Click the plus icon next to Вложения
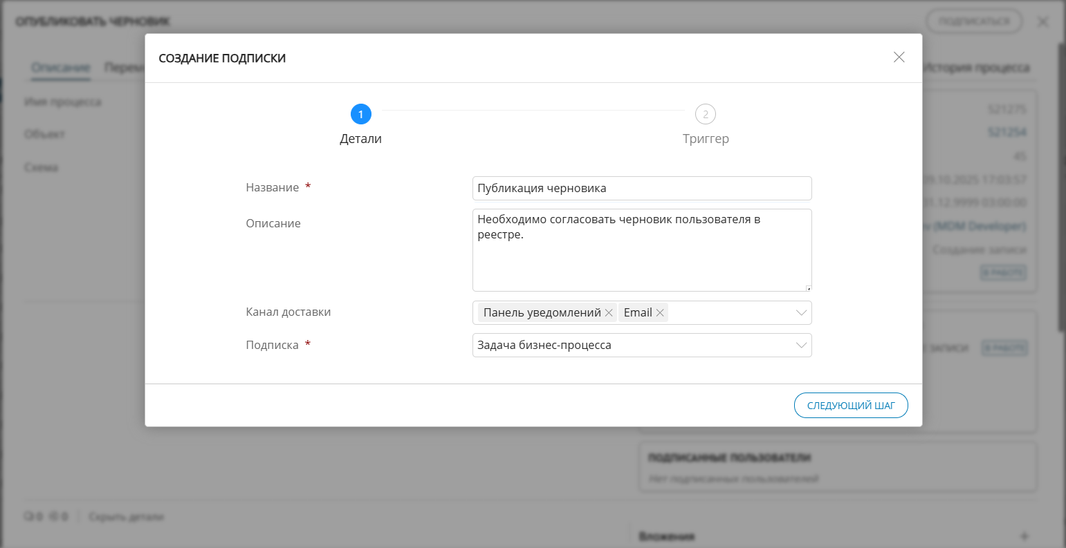Image resolution: width=1066 pixels, height=548 pixels. tap(1024, 536)
